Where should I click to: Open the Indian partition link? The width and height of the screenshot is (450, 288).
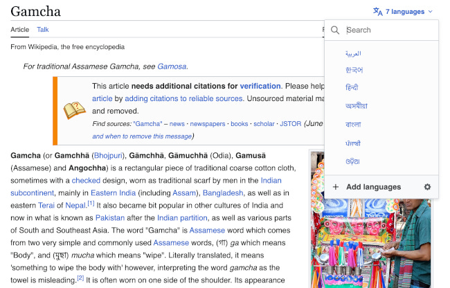[182, 217]
